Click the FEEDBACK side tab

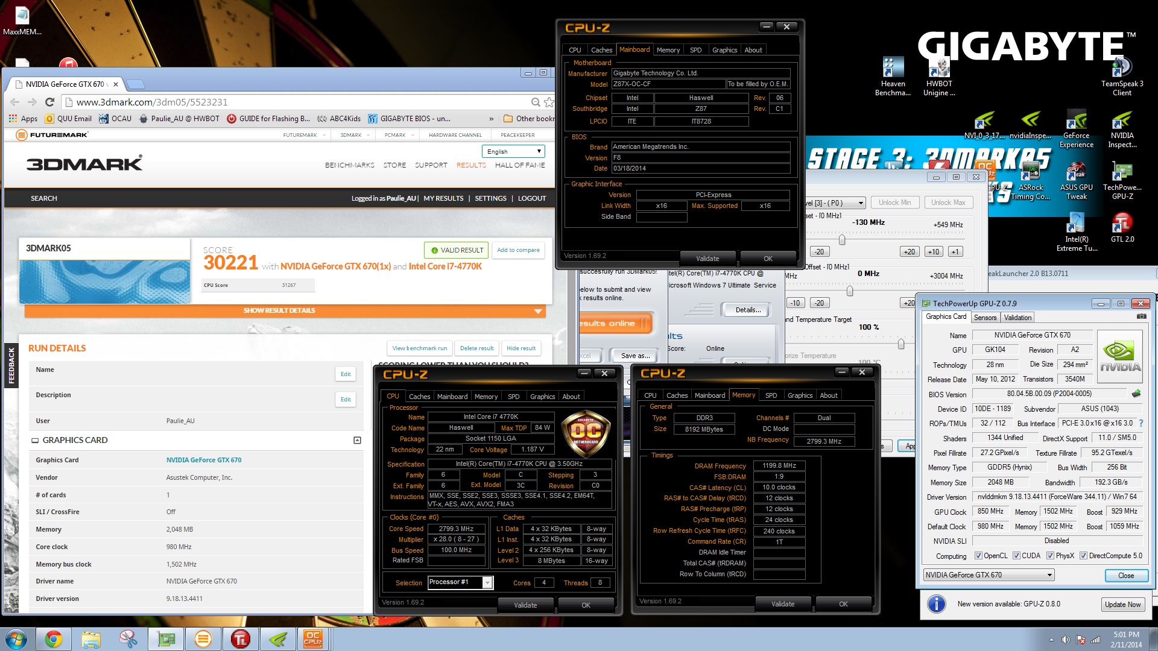[11, 365]
